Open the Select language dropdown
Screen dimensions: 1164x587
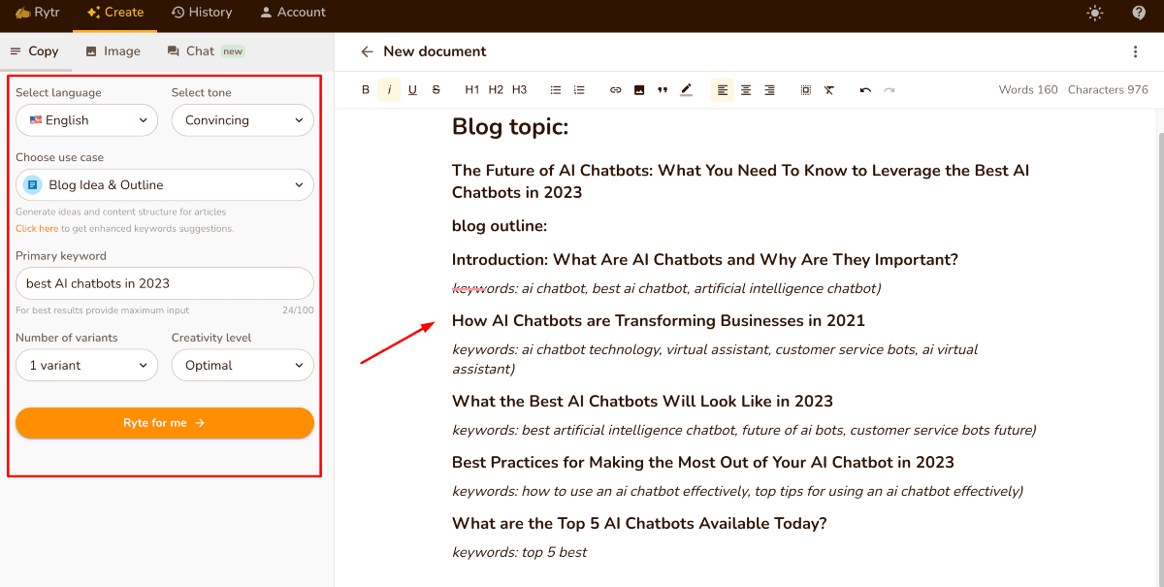[x=86, y=120]
